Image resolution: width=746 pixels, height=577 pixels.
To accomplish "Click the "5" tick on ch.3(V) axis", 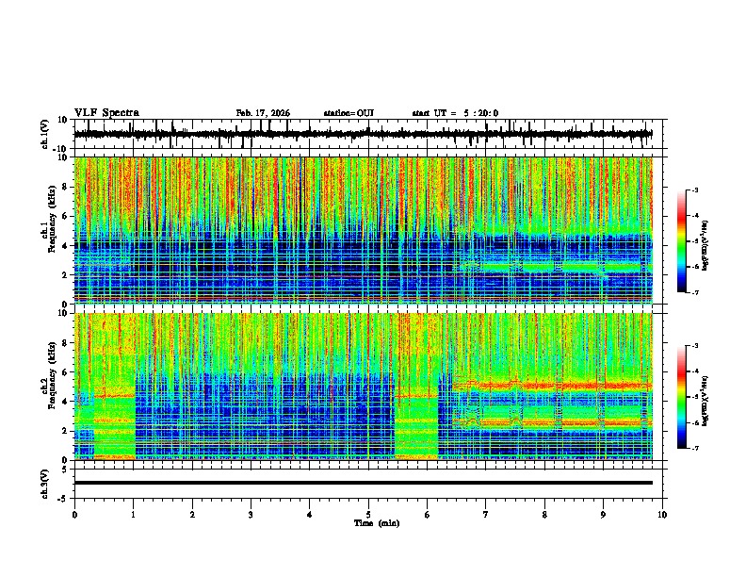I will (x=65, y=470).
